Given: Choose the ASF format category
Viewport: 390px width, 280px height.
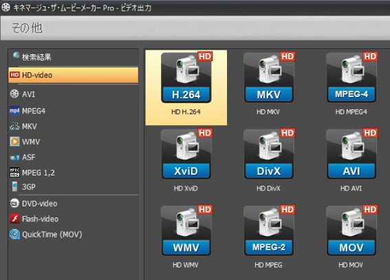Looking at the screenshot, I should [x=74, y=157].
